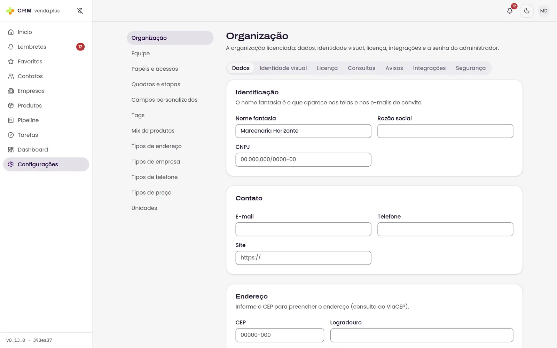Open Tipos de empresa settings
The image size is (557, 348).
tap(170, 162)
